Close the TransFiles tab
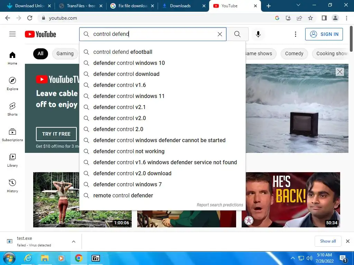 [101, 6]
